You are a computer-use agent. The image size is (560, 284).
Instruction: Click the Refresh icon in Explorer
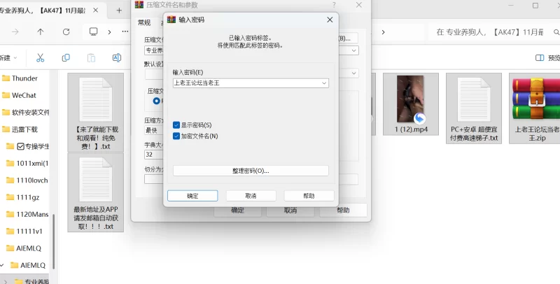click(x=66, y=31)
